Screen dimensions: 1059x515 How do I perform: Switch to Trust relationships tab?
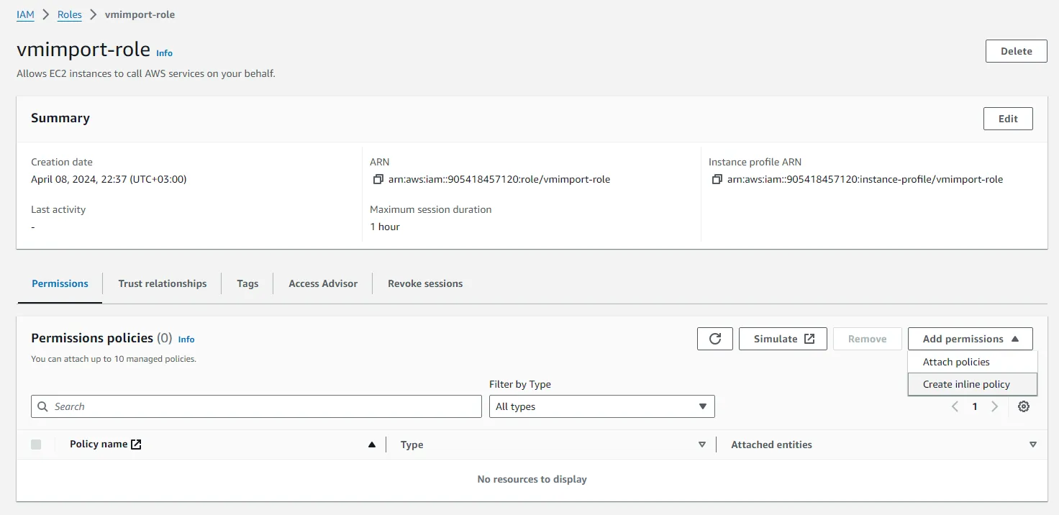click(163, 283)
